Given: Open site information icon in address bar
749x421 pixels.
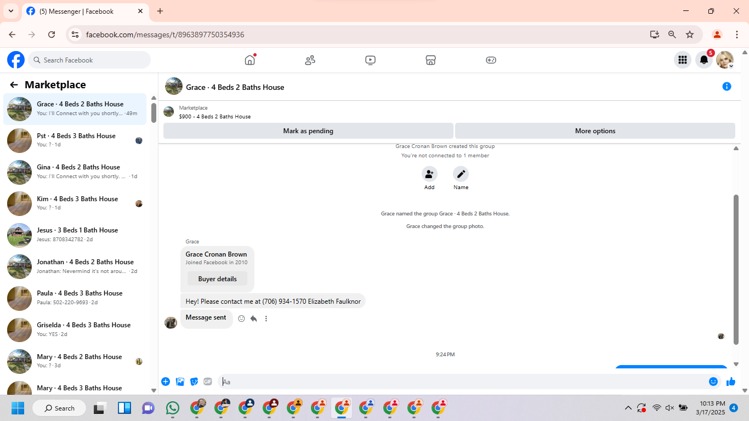Looking at the screenshot, I should (76, 35).
